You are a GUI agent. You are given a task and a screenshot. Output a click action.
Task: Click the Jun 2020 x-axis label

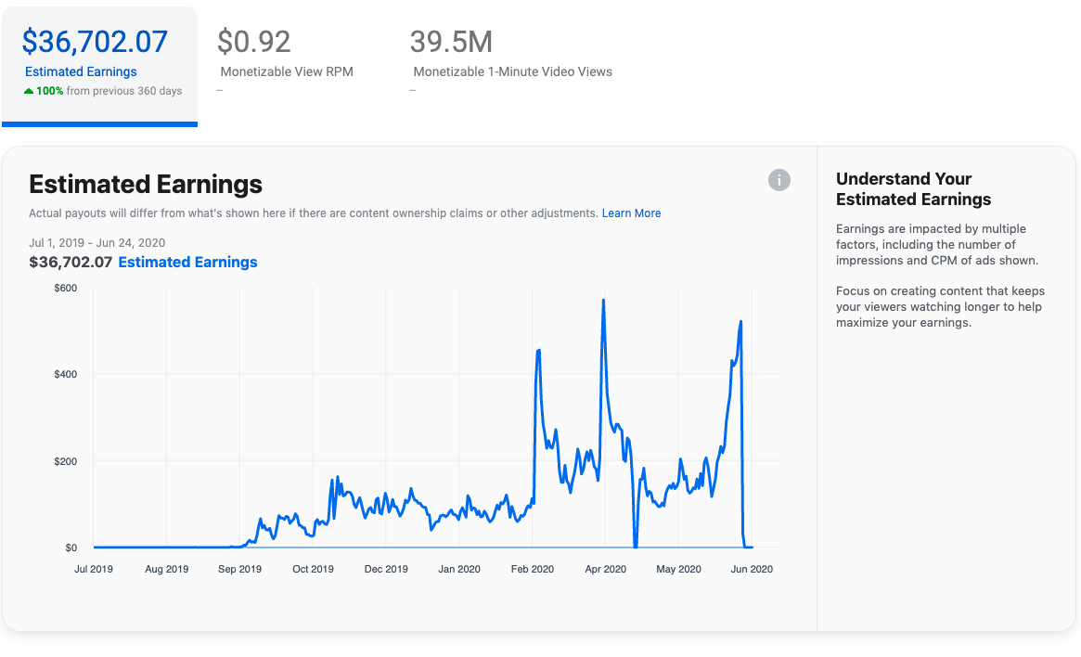(751, 569)
